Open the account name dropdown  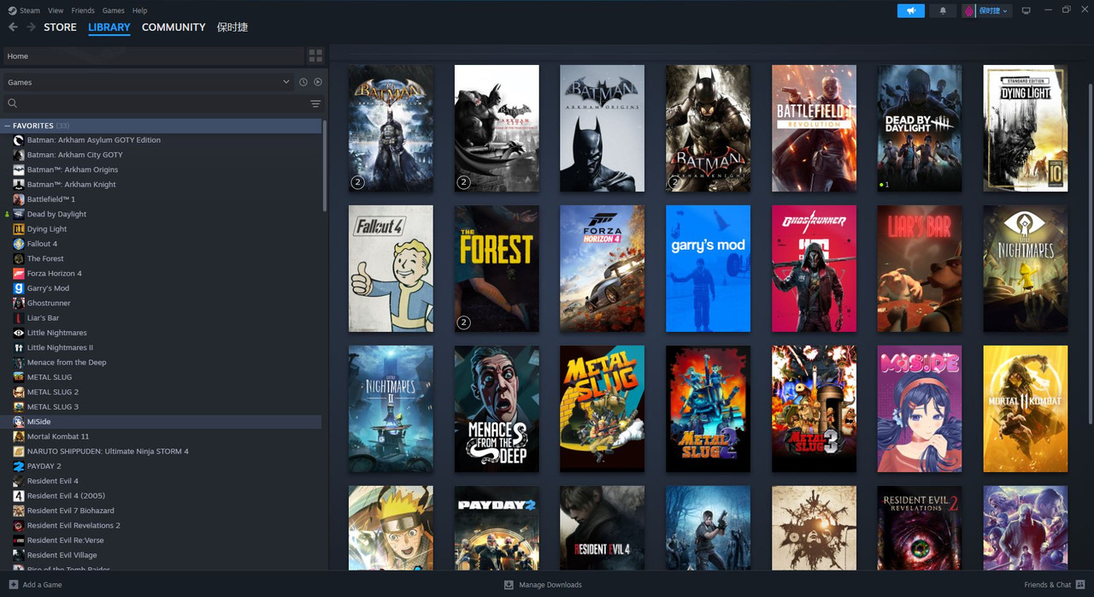point(993,10)
